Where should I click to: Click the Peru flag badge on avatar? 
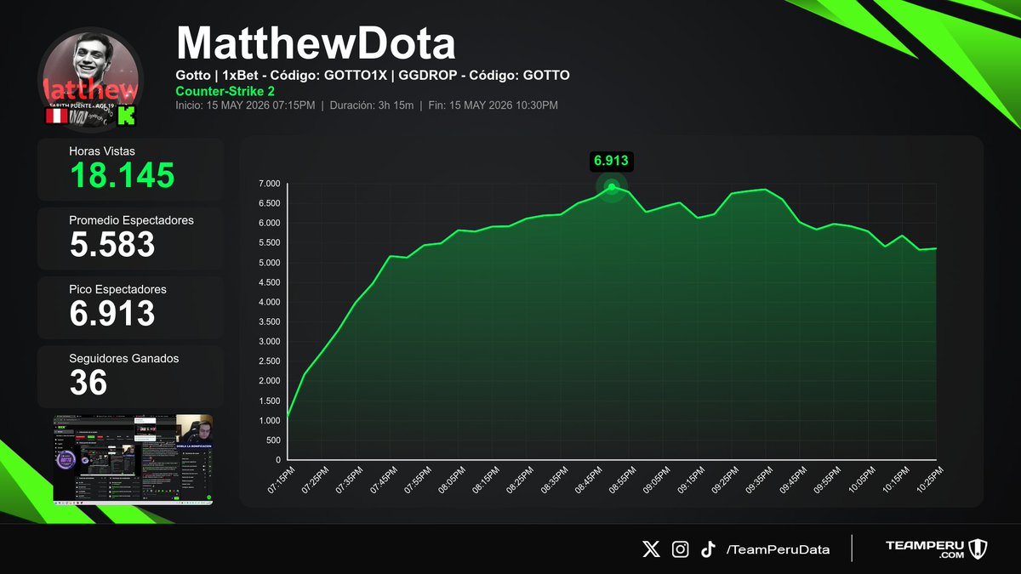pyautogui.click(x=56, y=117)
